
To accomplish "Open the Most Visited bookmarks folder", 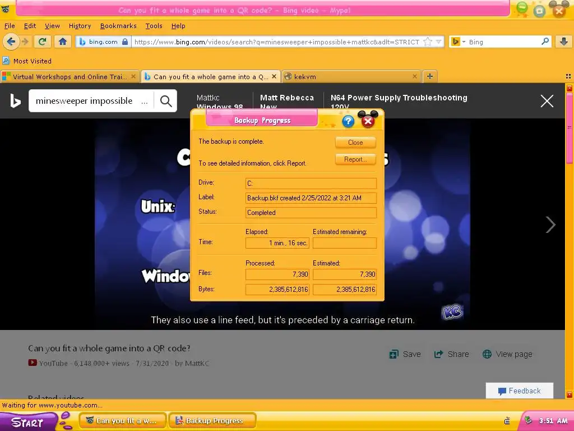I will tap(27, 61).
